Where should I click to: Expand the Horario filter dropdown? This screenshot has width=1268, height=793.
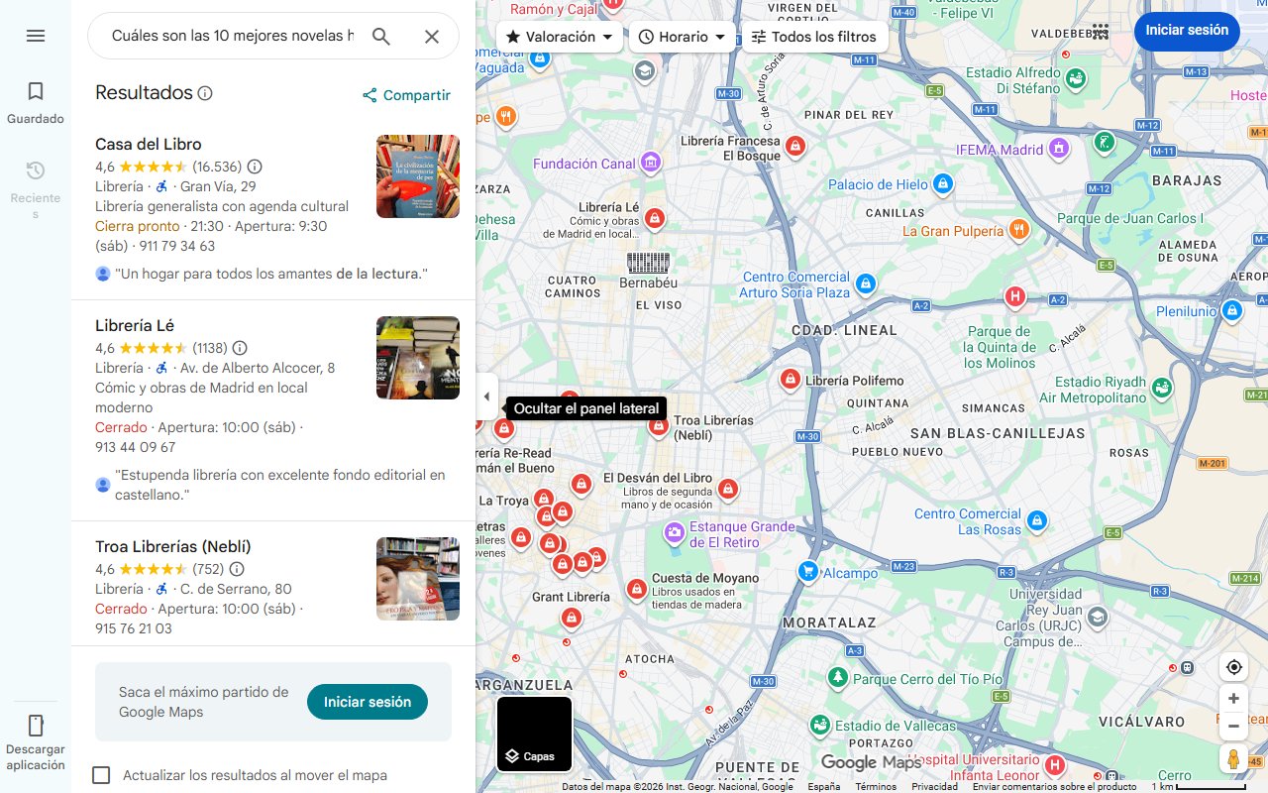[683, 37]
